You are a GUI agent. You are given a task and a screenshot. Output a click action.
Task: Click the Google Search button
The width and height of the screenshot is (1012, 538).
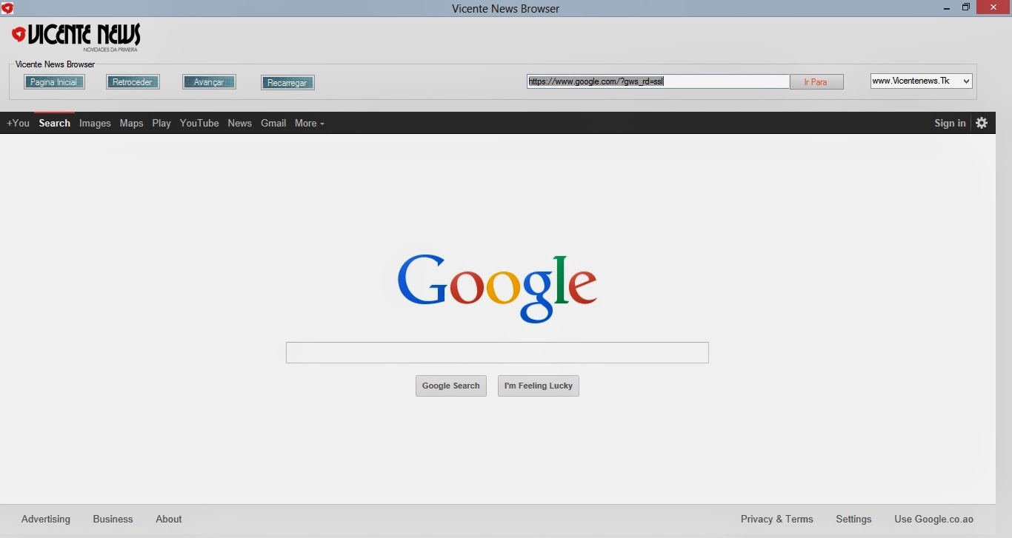(451, 386)
